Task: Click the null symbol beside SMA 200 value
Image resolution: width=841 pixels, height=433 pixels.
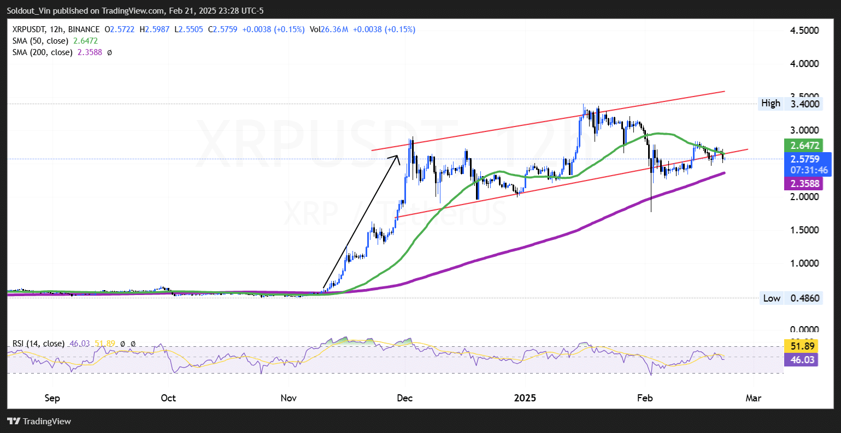Action: (x=109, y=52)
